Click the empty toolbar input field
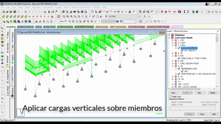Screen dimensions: 221x124 point(129,21)
